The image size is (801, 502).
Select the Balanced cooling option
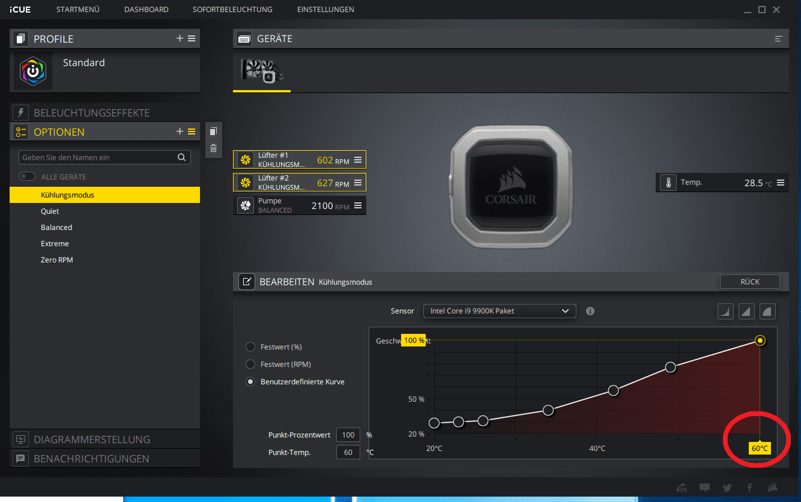[104, 228]
